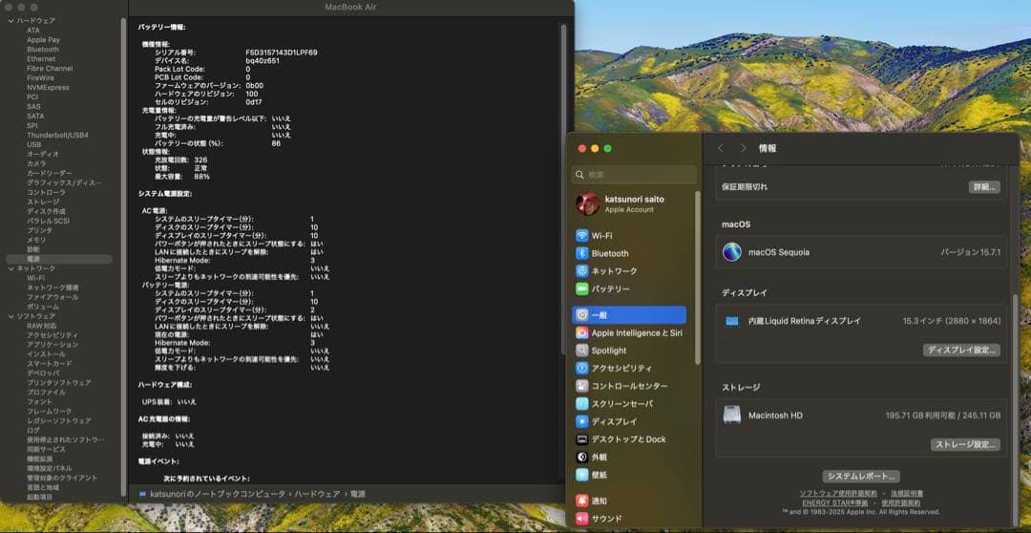Screen dimensions: 1031x533
Task: Click the Macintosh HD drive icon
Action: (x=732, y=416)
